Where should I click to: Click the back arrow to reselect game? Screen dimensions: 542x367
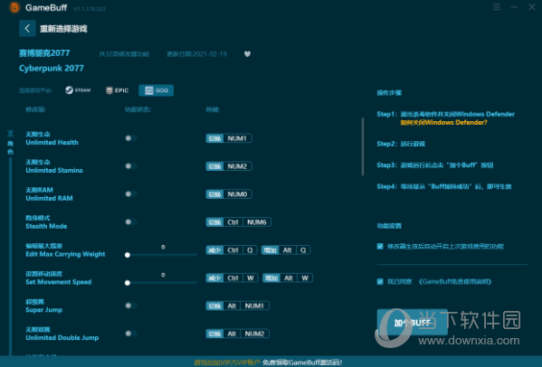27,28
